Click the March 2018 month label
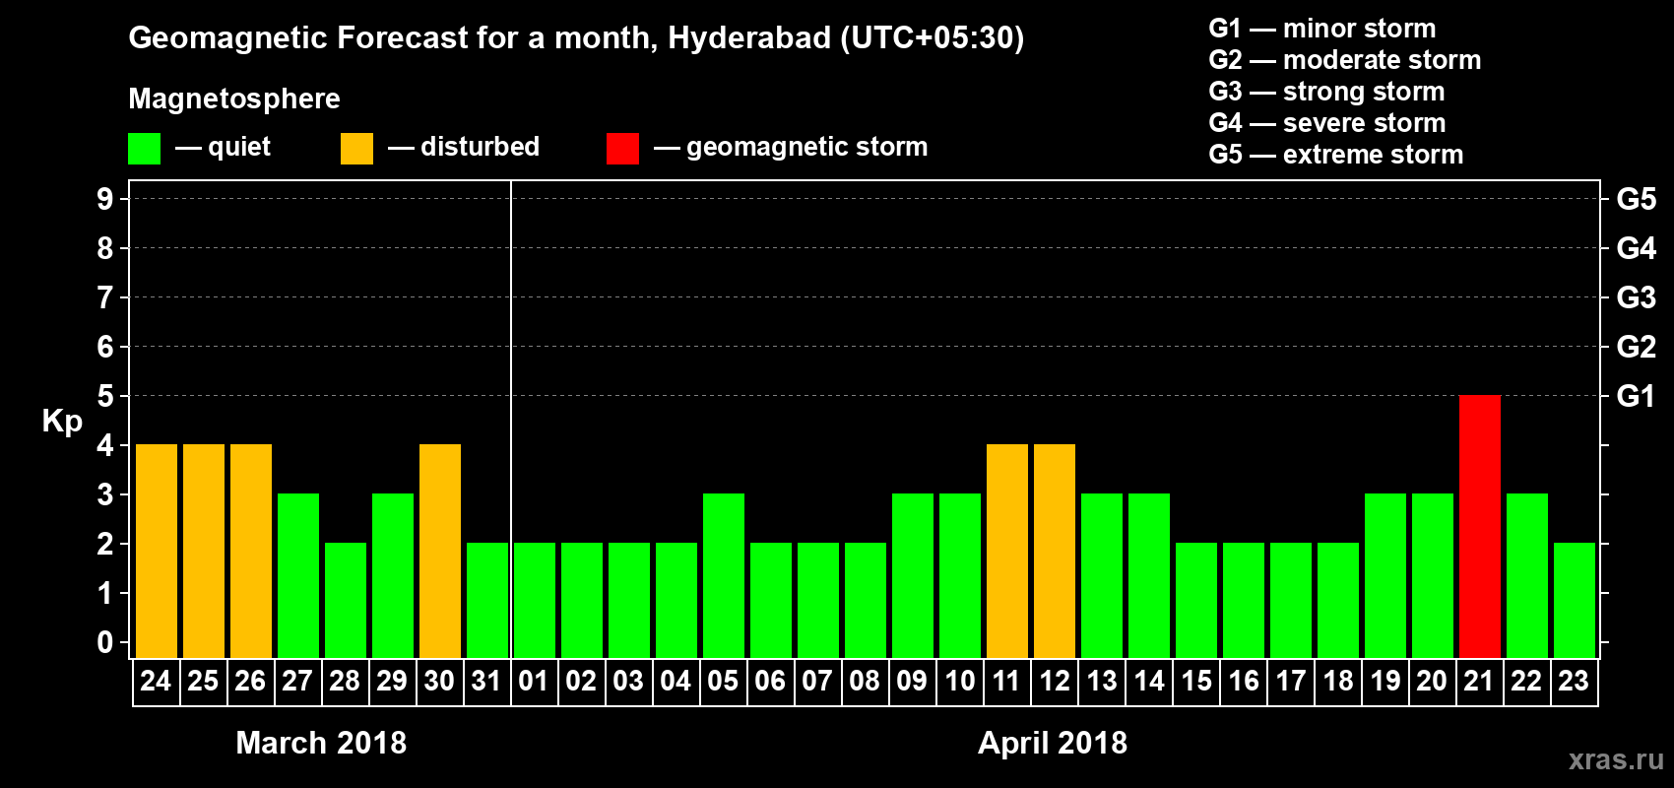The image size is (1674, 788). (x=321, y=743)
